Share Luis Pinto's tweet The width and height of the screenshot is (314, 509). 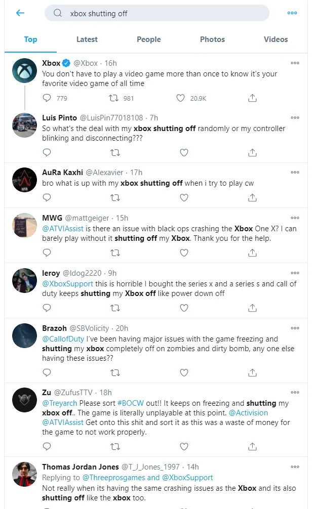point(252,152)
